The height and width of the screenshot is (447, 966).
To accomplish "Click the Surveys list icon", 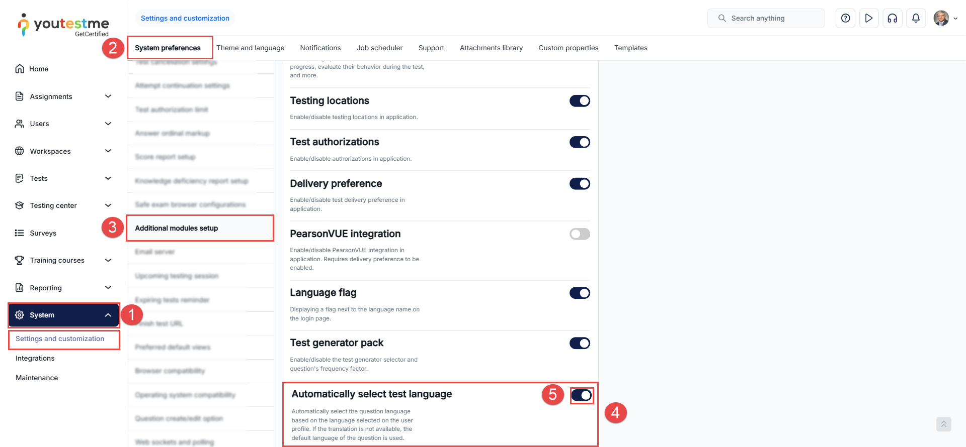I will coord(20,233).
